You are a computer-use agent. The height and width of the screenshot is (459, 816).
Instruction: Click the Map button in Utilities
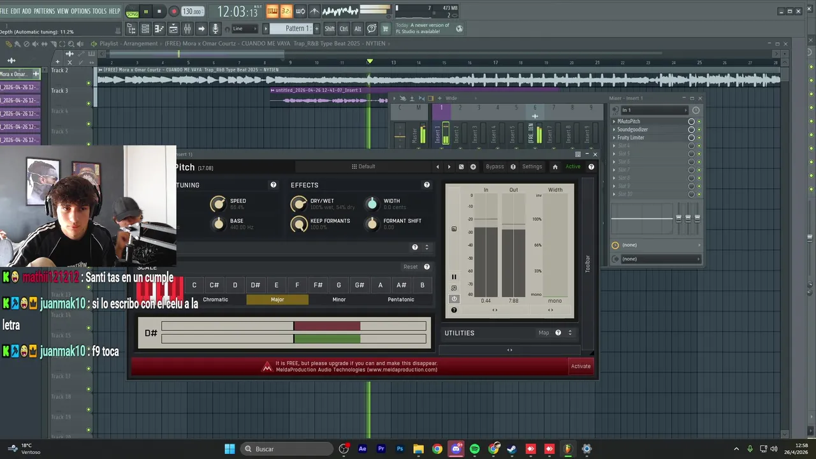click(x=544, y=333)
